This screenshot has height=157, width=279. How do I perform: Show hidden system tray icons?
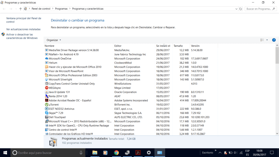220,153
